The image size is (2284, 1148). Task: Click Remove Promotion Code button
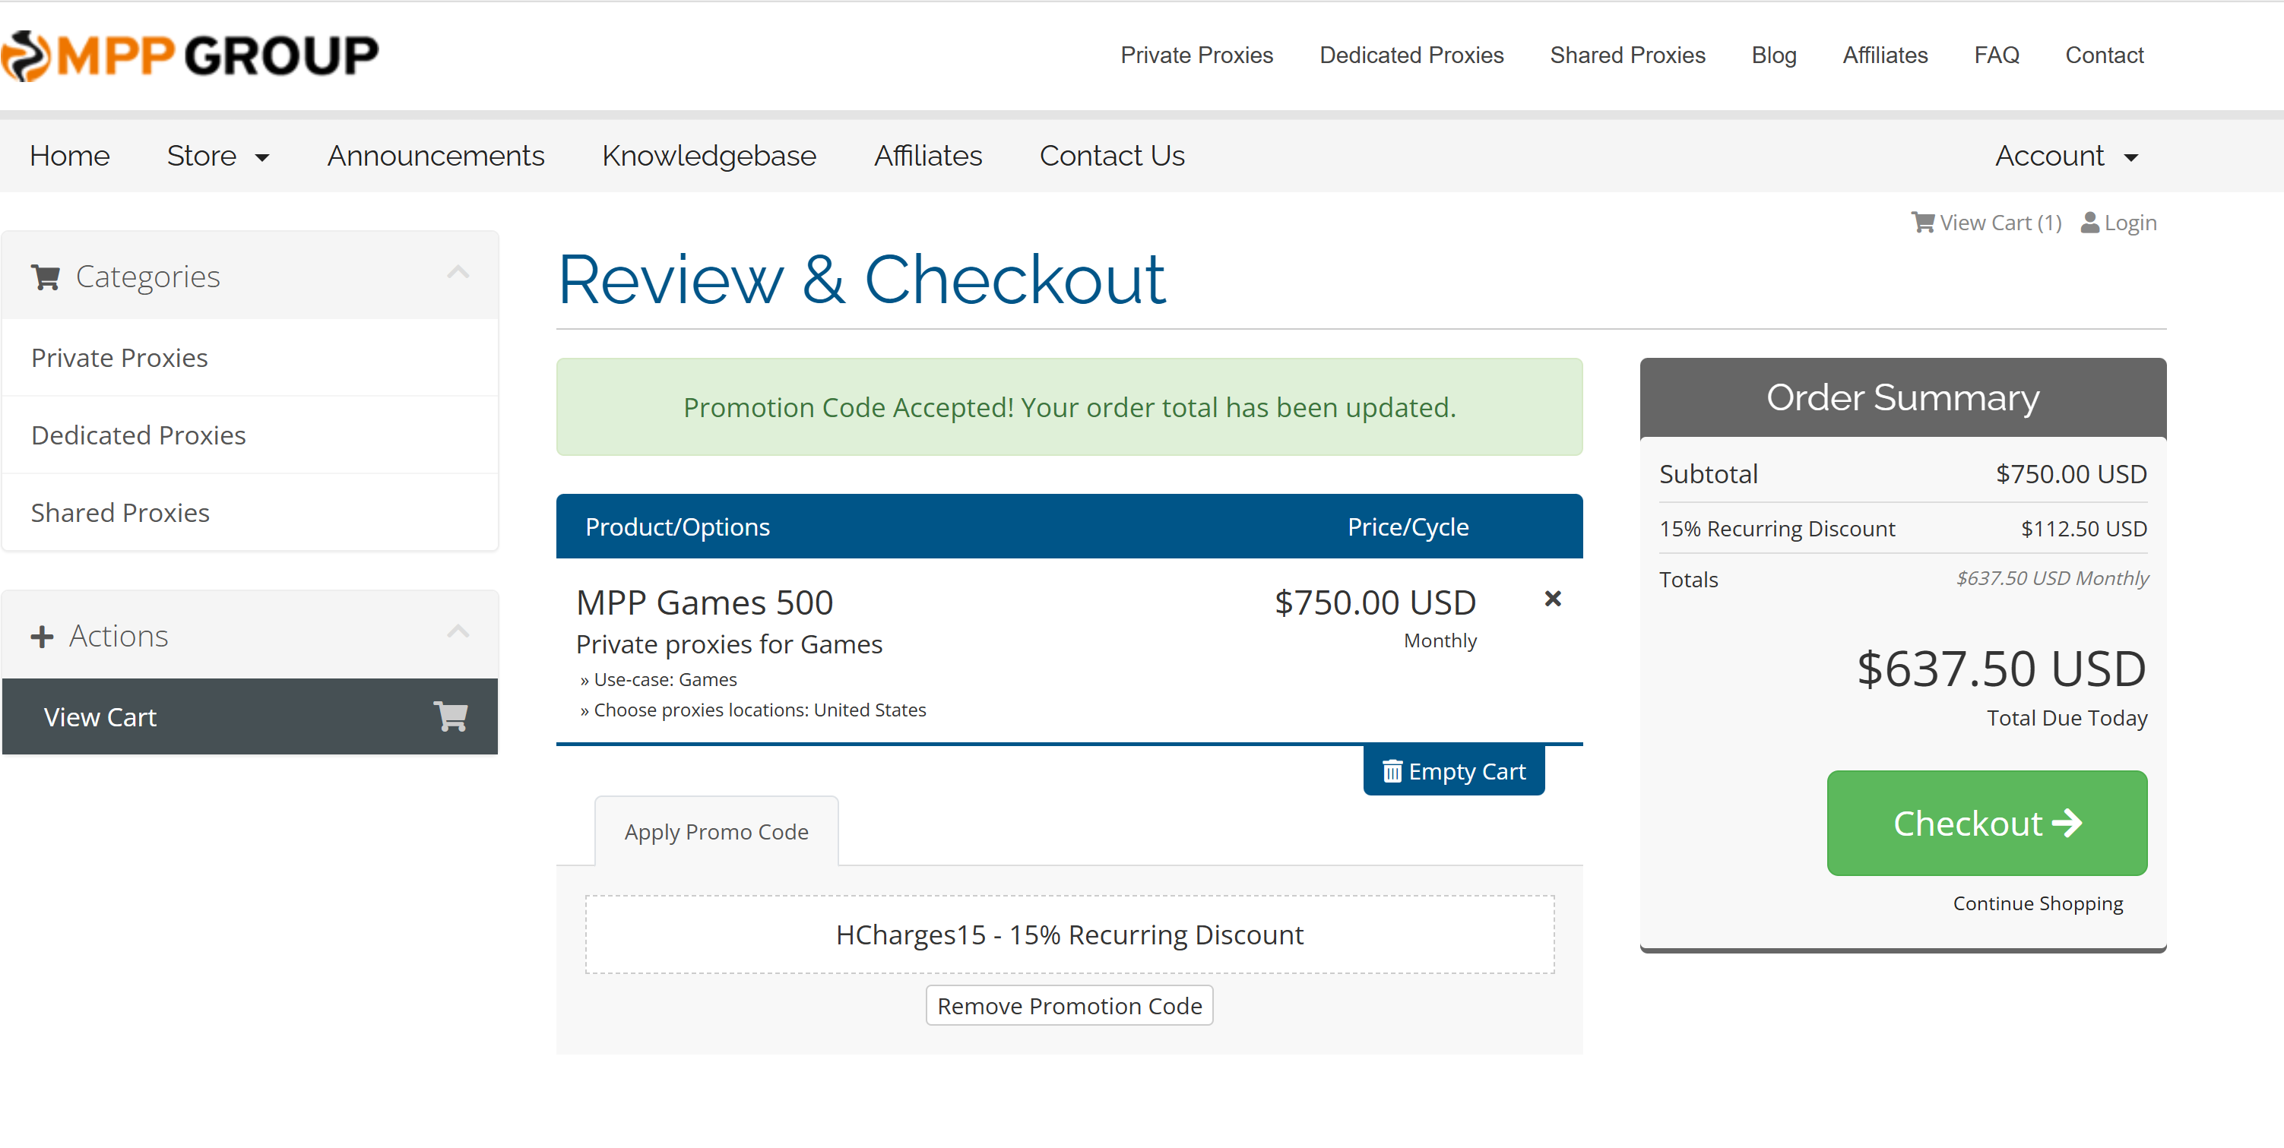tap(1069, 1005)
